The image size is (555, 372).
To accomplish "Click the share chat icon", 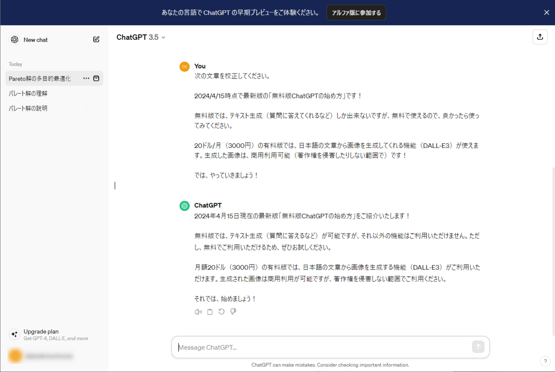I will pos(540,37).
